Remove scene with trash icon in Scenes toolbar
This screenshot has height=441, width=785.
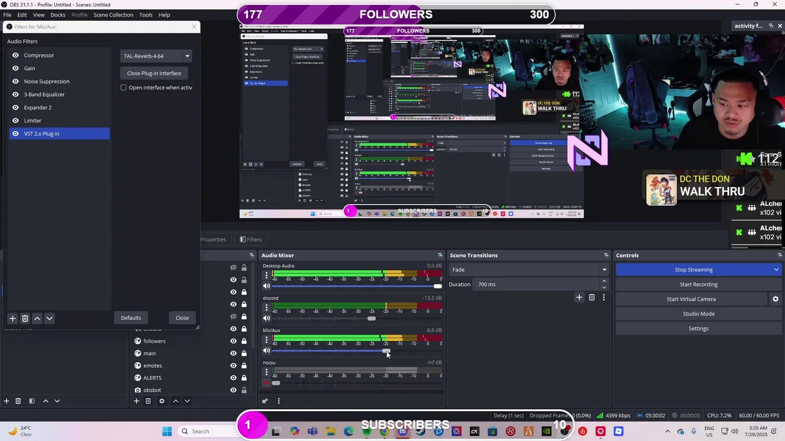pos(18,401)
